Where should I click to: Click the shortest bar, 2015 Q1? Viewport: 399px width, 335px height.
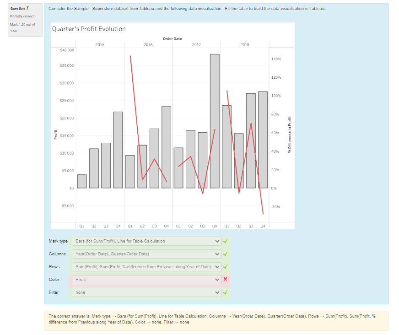pyautogui.click(x=81, y=181)
